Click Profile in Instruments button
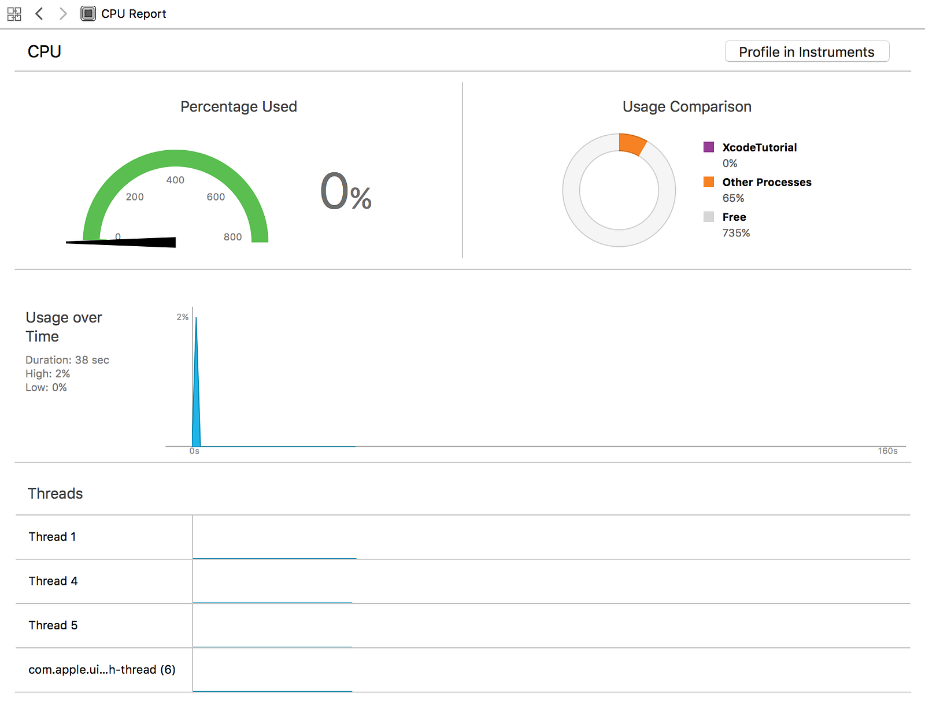This screenshot has height=701, width=925. click(x=807, y=51)
